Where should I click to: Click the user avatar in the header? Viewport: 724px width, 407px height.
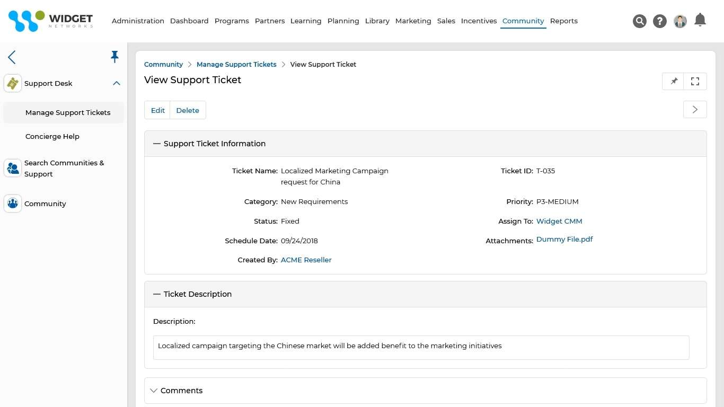point(680,21)
